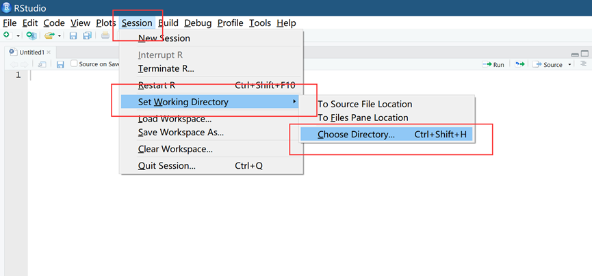Click the New File green plus icon
Viewport: 592px width, 276px height.
coord(7,35)
